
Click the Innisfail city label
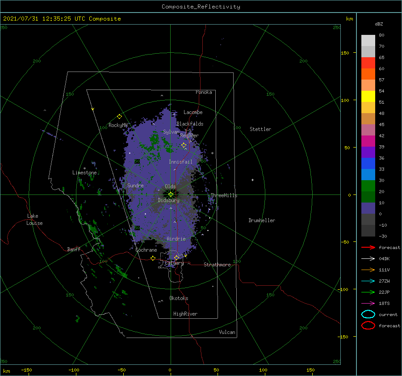[x=180, y=162]
